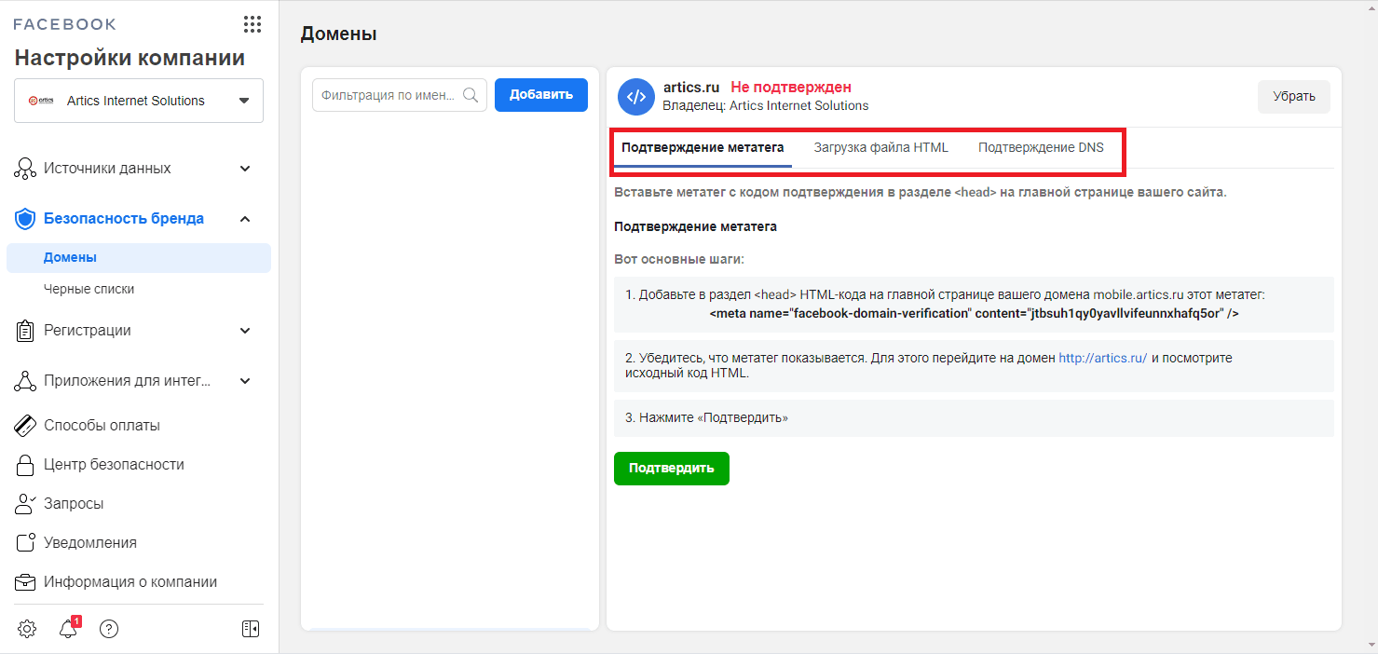Click the Brand Safety shield icon
Image resolution: width=1378 pixels, height=654 pixels.
click(25, 219)
